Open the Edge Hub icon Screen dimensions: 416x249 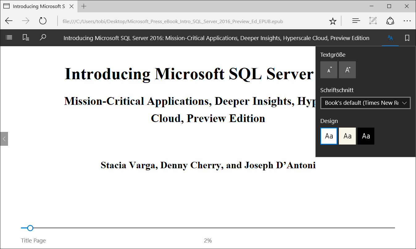(356, 21)
